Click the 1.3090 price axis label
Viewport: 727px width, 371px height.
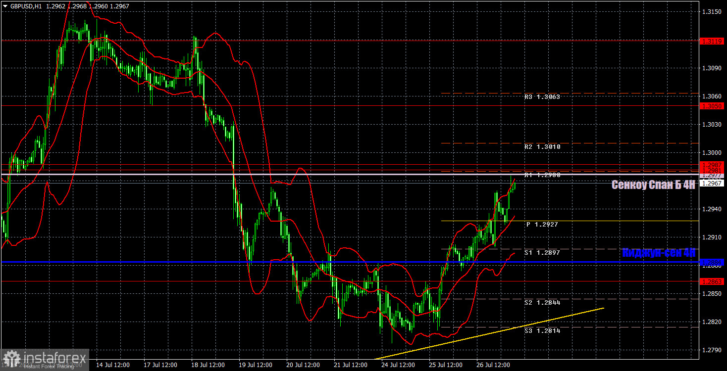[x=713, y=68]
